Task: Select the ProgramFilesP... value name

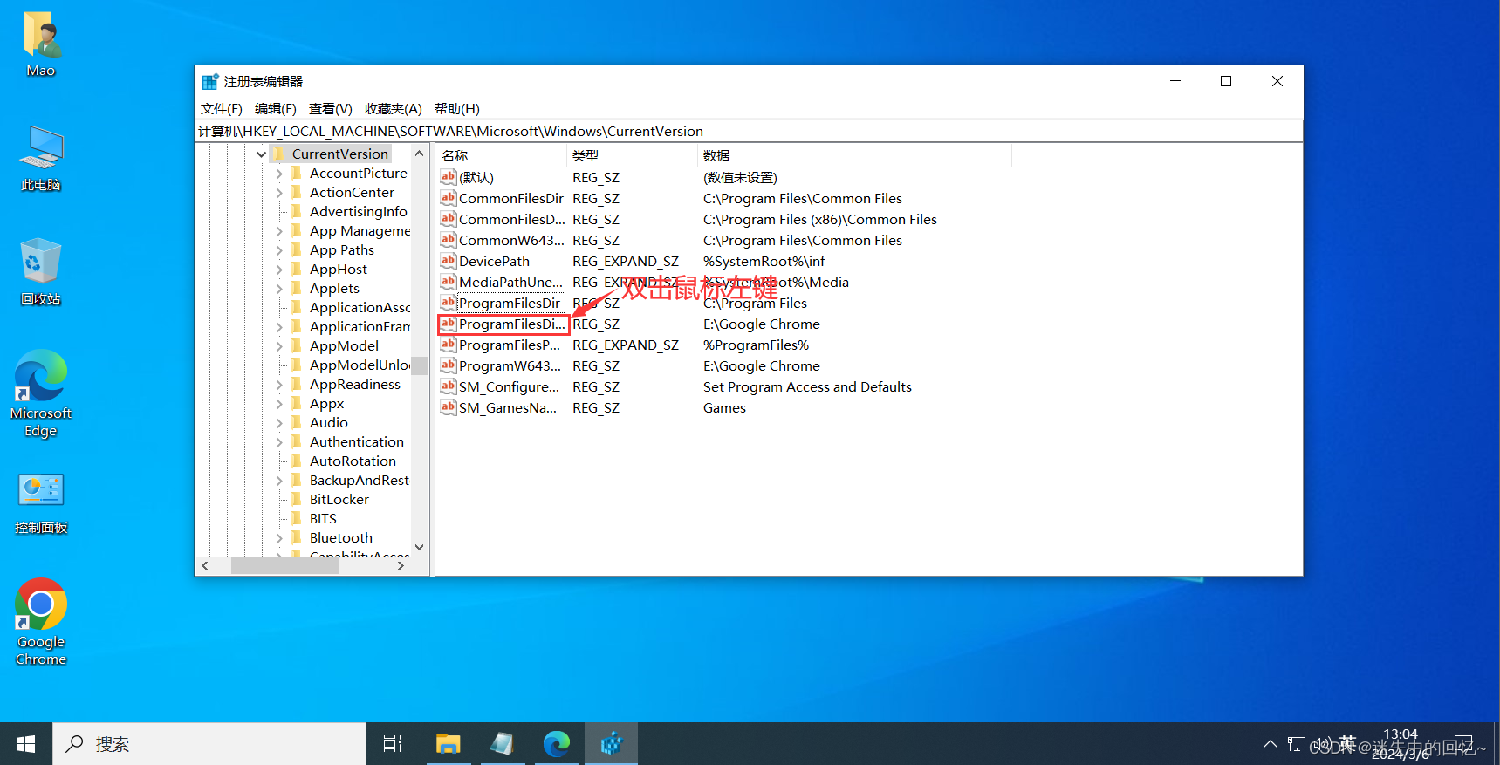Action: pos(510,345)
